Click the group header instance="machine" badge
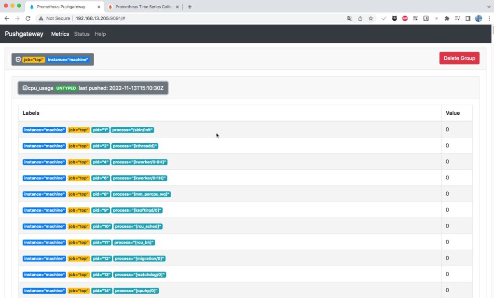494x298 pixels. pos(68,59)
